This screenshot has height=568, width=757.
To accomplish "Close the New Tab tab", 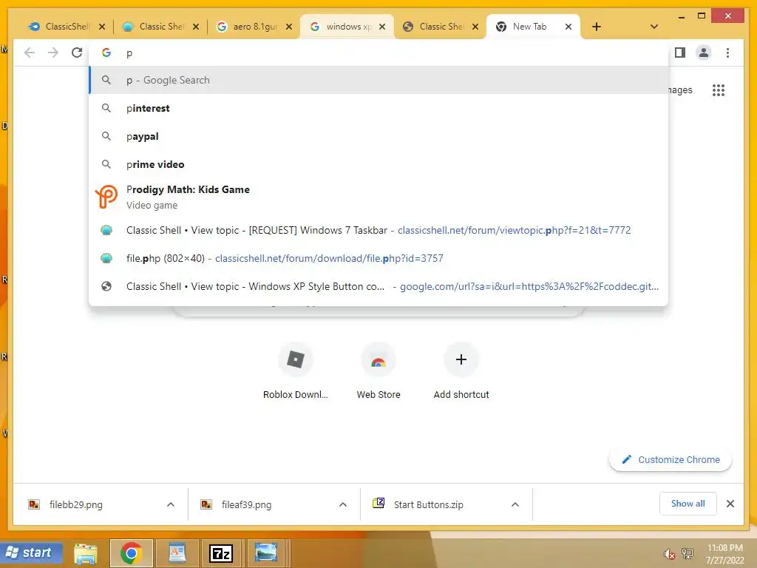I will click(568, 27).
